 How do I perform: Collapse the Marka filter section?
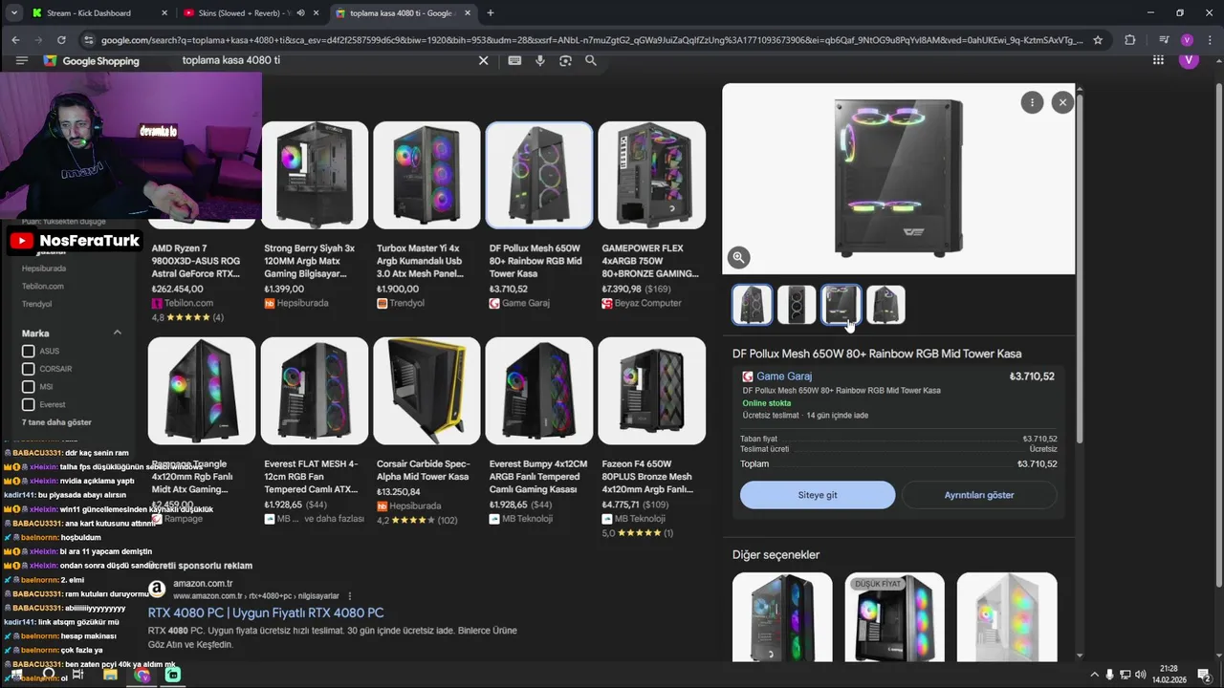coord(118,333)
